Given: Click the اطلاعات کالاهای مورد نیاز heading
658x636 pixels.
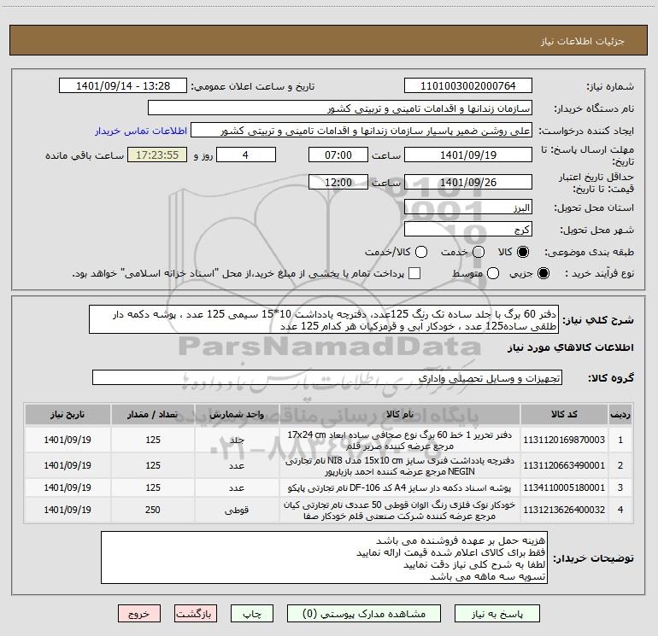Looking at the screenshot, I should pyautogui.click(x=570, y=347).
